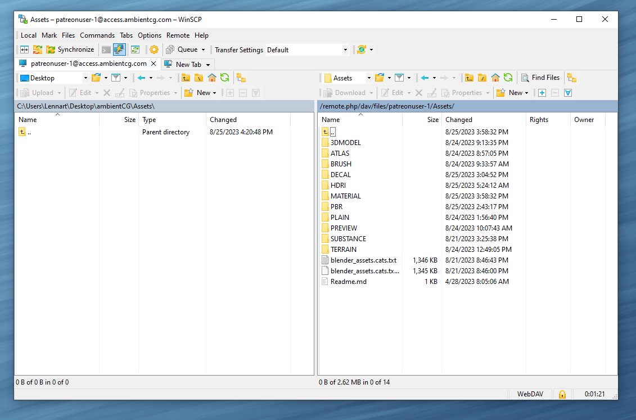Toggle the local directory tree icon

[x=241, y=78]
